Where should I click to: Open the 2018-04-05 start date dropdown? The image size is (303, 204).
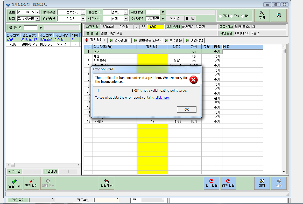coord(38,12)
